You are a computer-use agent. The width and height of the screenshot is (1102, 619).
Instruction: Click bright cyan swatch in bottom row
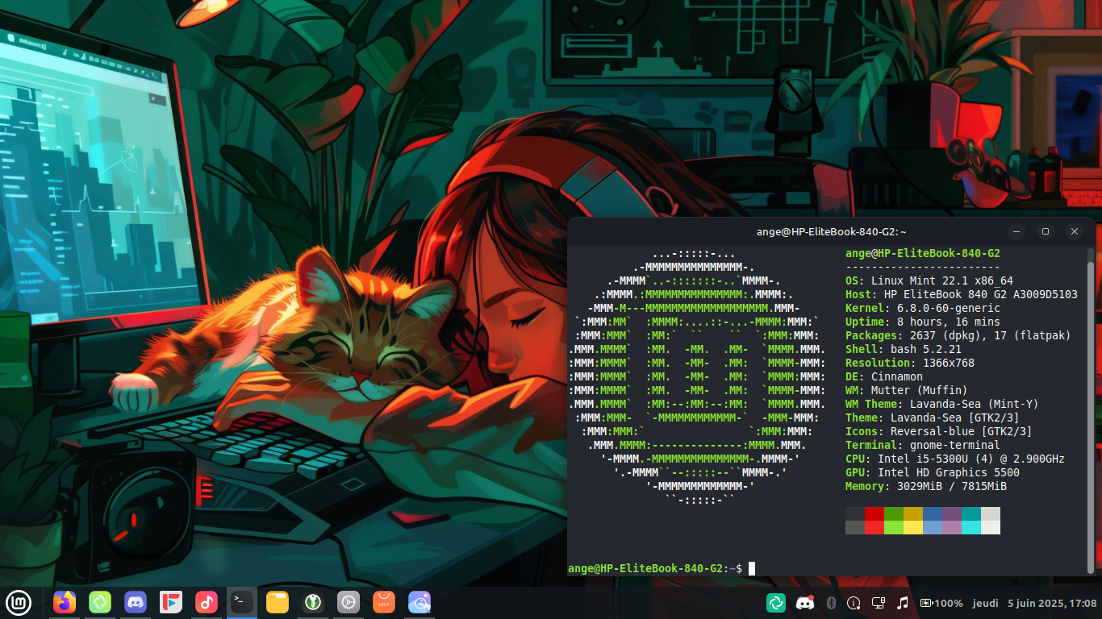pyautogui.click(x=971, y=527)
